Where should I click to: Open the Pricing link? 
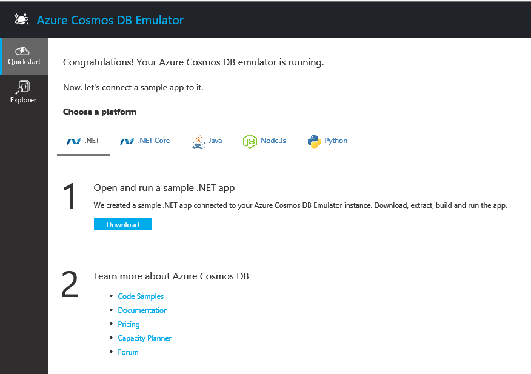129,324
